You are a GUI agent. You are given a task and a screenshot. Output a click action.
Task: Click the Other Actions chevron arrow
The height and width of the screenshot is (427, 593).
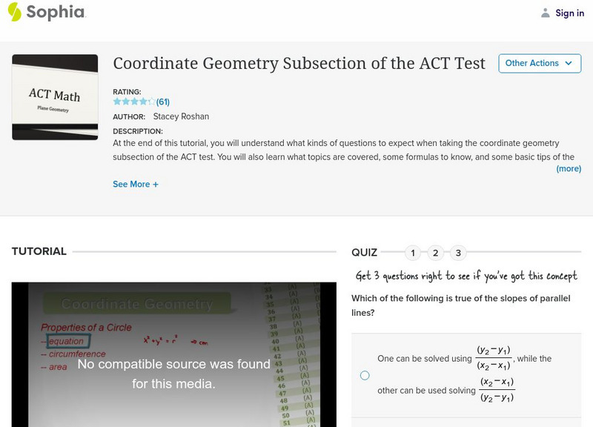tap(569, 64)
